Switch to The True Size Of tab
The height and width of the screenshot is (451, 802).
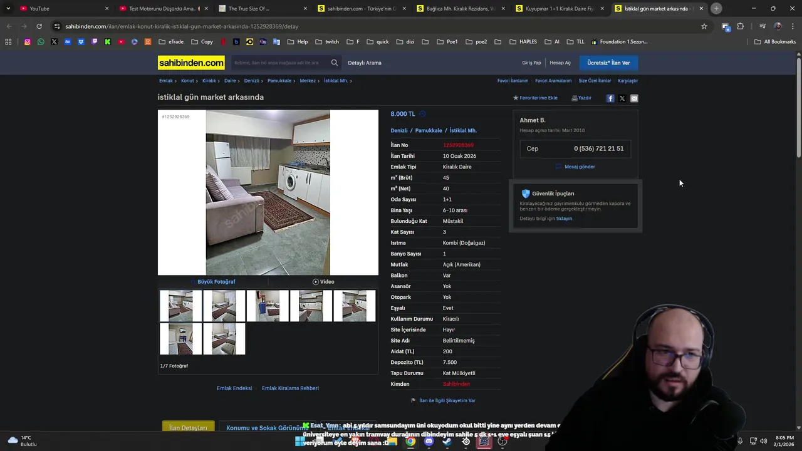click(x=261, y=8)
